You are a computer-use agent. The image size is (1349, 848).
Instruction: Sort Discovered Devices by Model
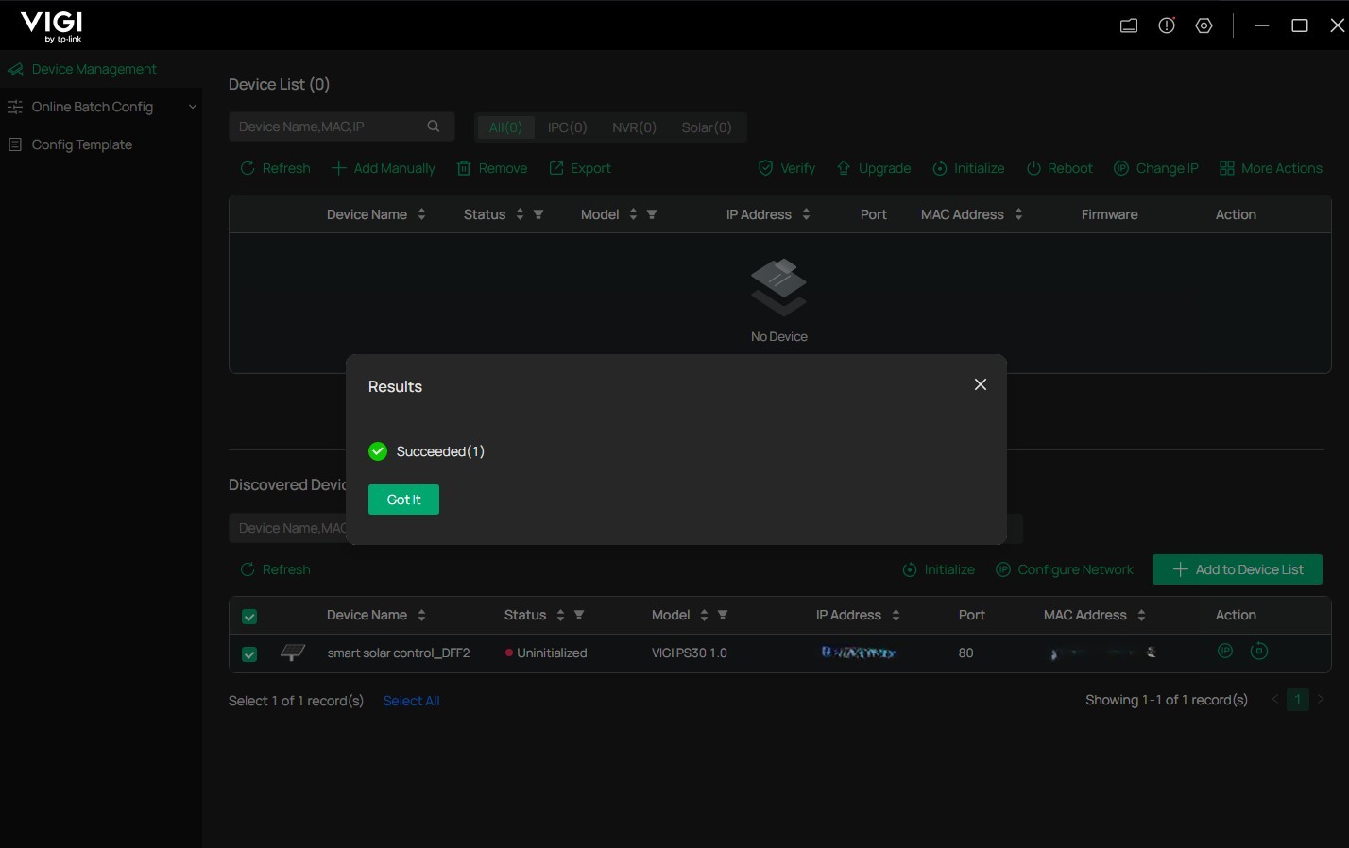[704, 615]
